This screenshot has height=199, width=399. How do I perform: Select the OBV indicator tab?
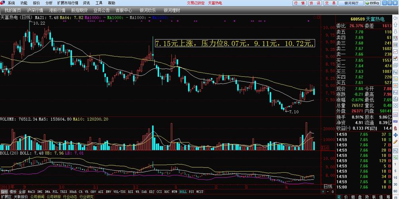[x=93, y=191]
